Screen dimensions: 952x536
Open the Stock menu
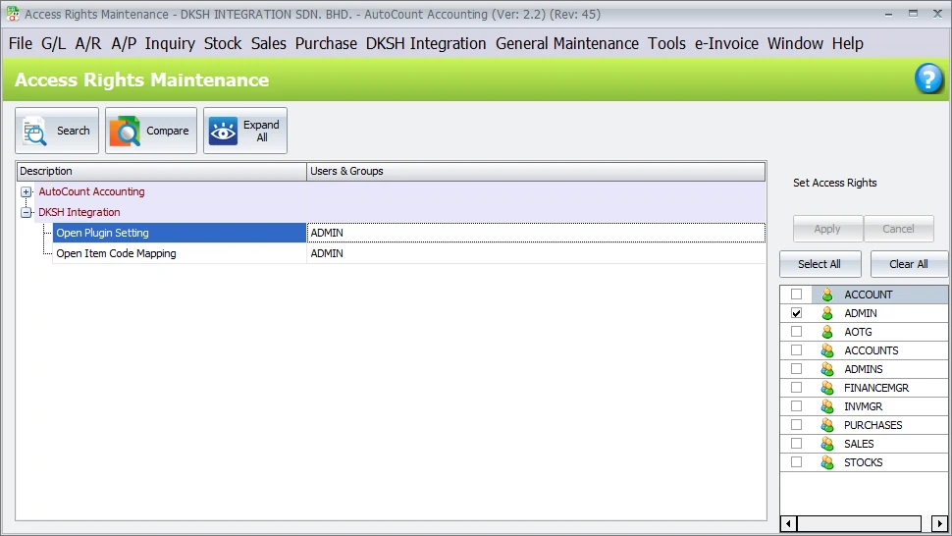point(223,44)
